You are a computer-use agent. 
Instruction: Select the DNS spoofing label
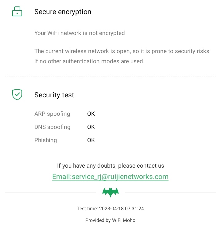(52, 127)
